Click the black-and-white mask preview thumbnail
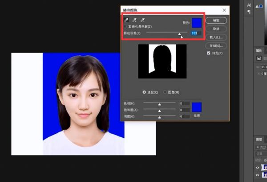The width and height of the screenshot is (267, 182). point(162,61)
